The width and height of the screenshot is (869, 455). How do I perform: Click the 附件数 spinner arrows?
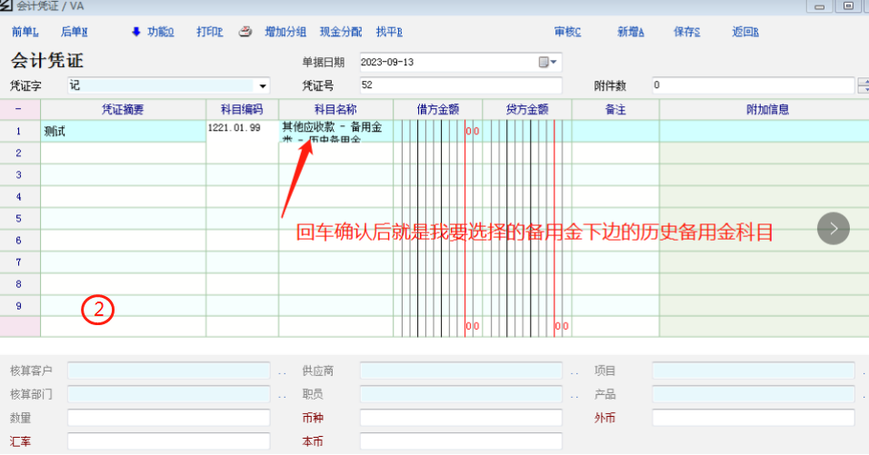point(862,86)
